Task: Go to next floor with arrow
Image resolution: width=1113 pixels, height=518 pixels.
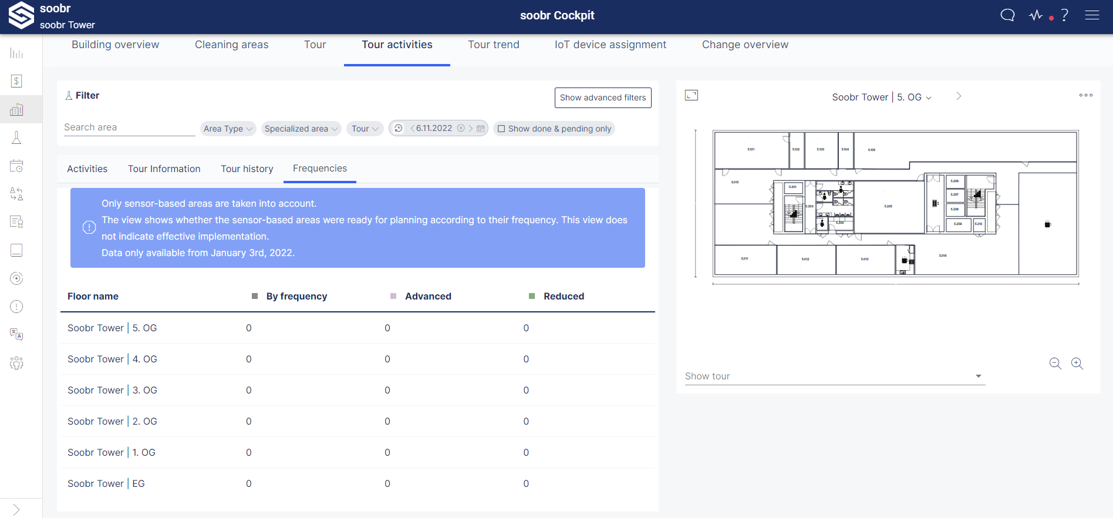Action: (959, 96)
